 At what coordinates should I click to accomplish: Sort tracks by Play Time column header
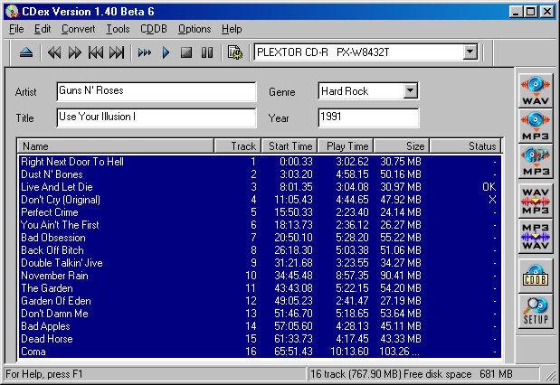click(x=346, y=146)
